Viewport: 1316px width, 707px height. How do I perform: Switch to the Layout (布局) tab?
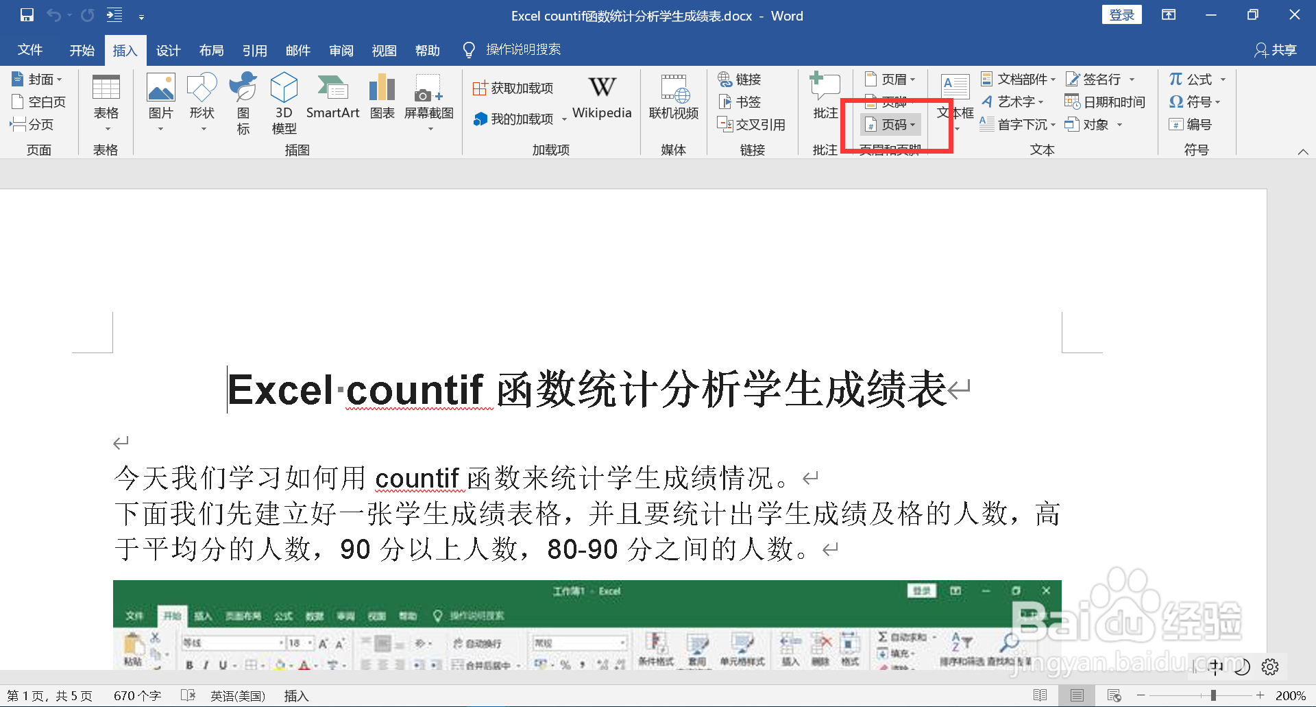pyautogui.click(x=212, y=50)
